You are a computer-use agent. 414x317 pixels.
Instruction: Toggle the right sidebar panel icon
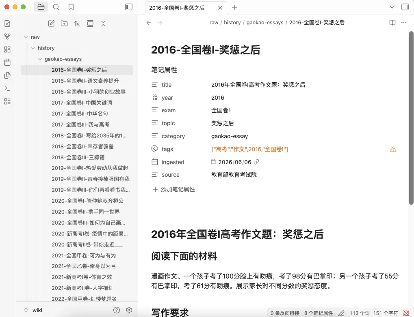pos(405,7)
